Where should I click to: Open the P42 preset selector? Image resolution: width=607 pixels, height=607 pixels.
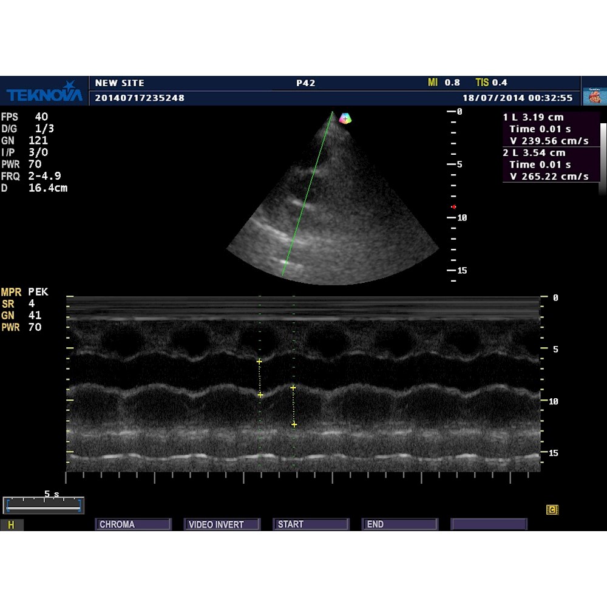[306, 82]
